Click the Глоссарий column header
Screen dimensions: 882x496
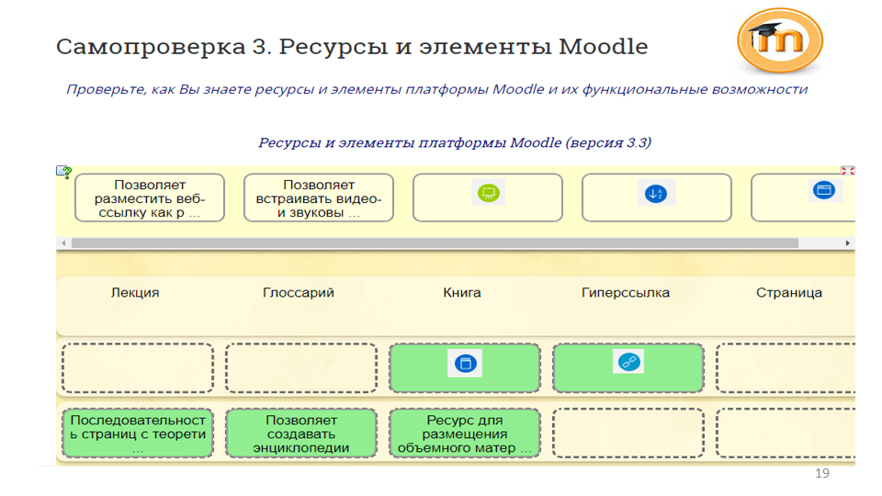coord(299,293)
